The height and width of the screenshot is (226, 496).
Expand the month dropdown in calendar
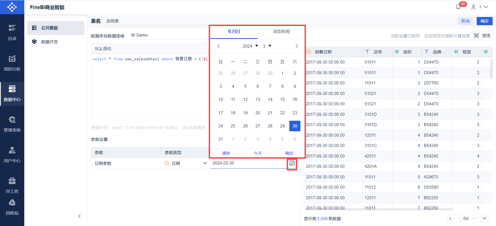[267, 46]
